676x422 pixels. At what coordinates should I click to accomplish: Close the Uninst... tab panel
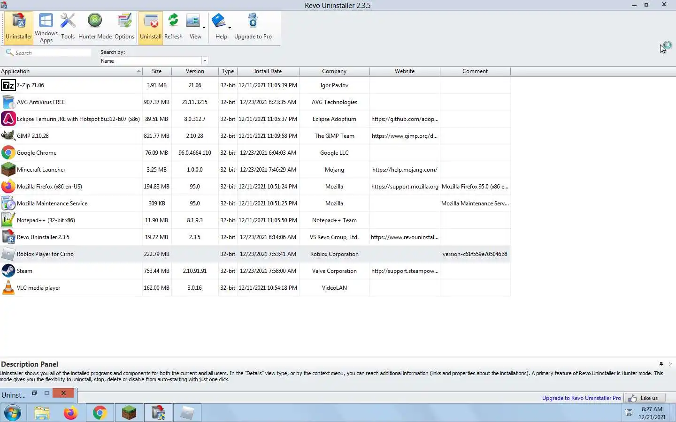click(63, 393)
